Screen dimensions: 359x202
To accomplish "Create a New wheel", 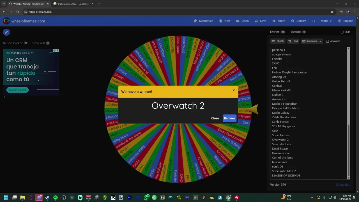I will click(225, 21).
